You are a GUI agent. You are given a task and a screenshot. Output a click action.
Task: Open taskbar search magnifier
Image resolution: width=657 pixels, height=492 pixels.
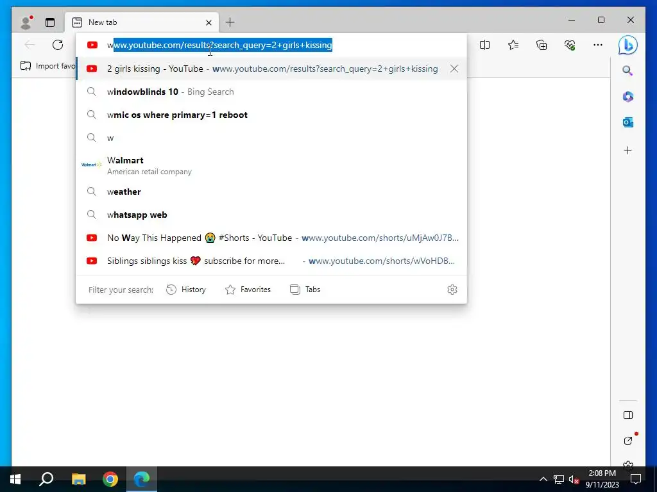(x=46, y=479)
